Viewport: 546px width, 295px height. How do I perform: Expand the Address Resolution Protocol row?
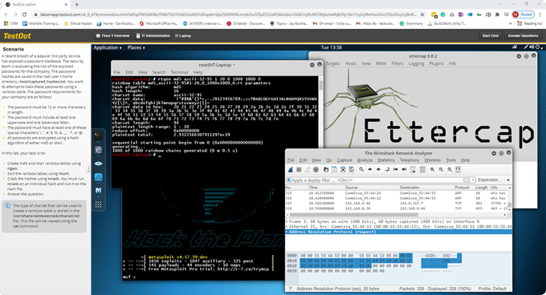pyautogui.click(x=287, y=232)
